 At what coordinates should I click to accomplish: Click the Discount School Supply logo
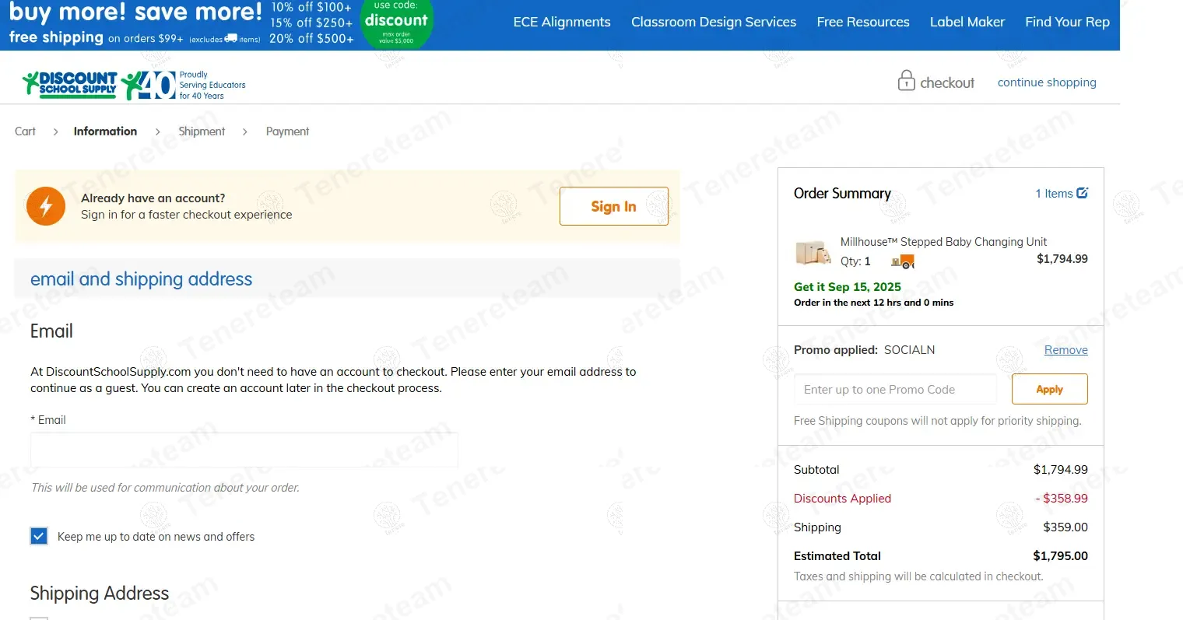pos(70,84)
